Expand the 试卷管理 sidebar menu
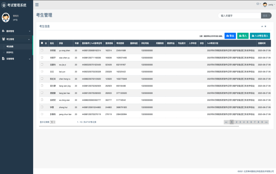 point(16,58)
